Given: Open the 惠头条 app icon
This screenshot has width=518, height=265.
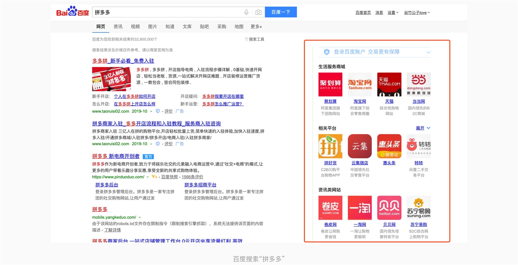Looking at the screenshot, I should pyautogui.click(x=389, y=146).
